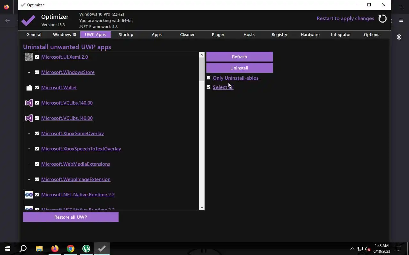The height and width of the screenshot is (255, 409).
Task: Click the Only Uninstall-ables label link
Action: [235, 78]
